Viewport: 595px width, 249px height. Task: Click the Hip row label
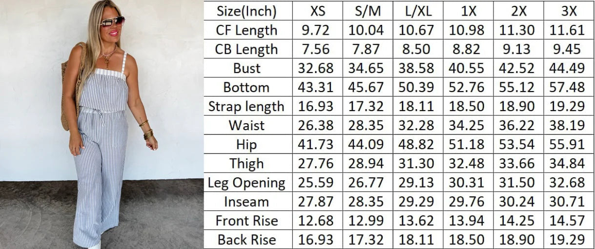pos(247,144)
